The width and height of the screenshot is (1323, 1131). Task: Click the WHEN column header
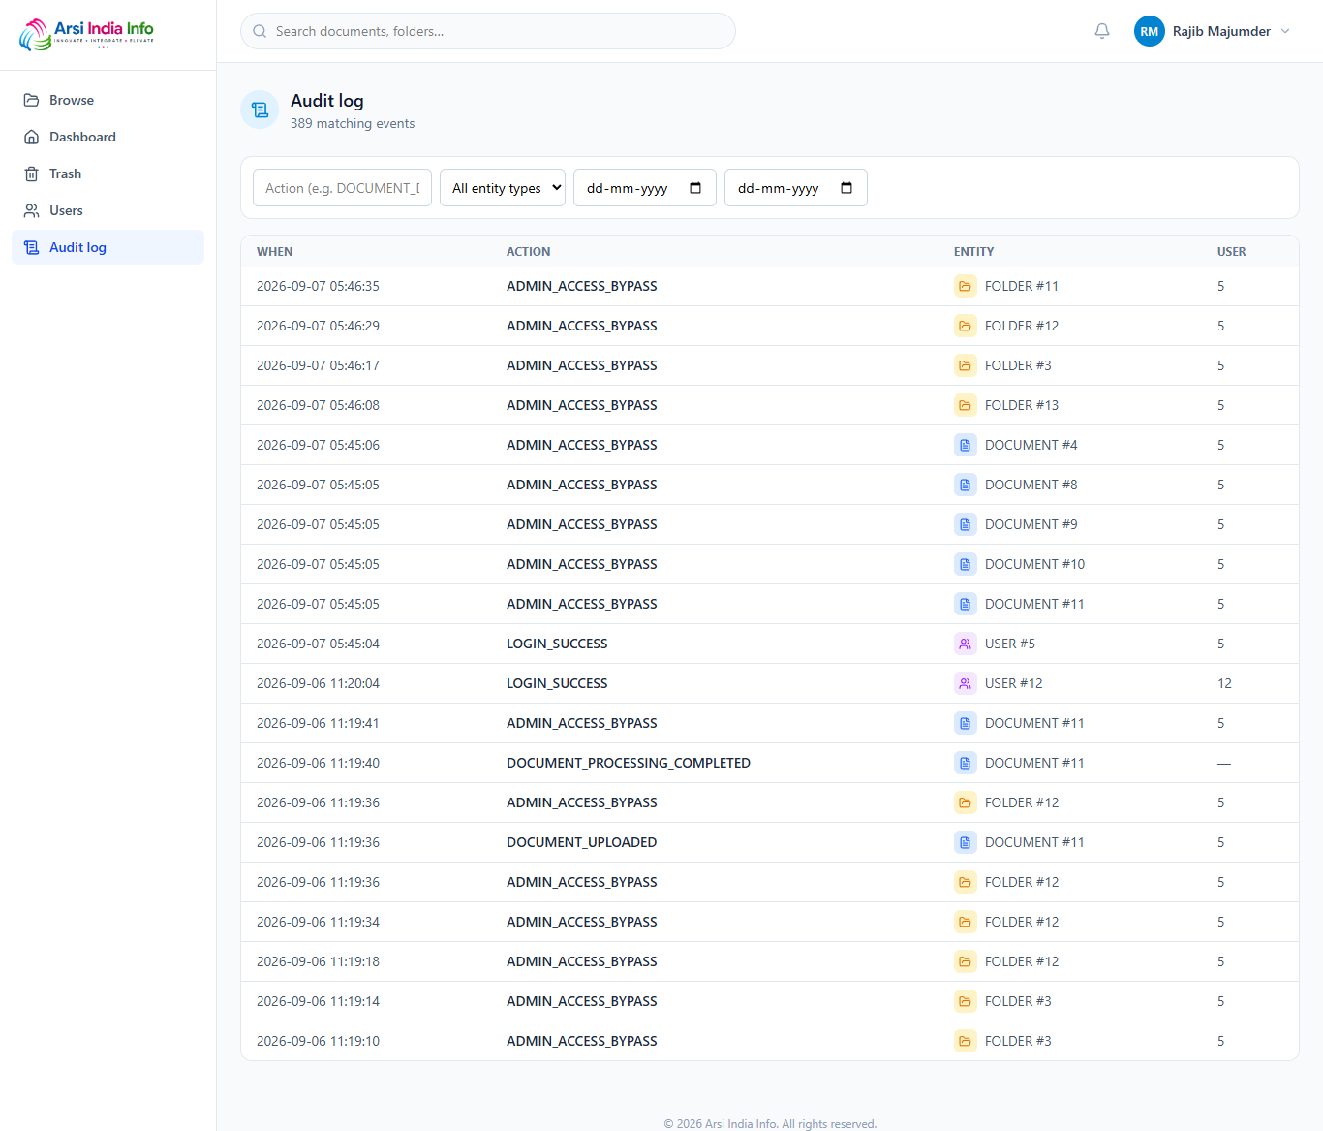tap(275, 251)
